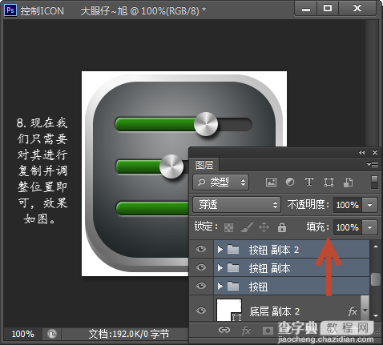Click the top slider knob on the canvas
This screenshot has height=345, width=383.
[x=206, y=124]
